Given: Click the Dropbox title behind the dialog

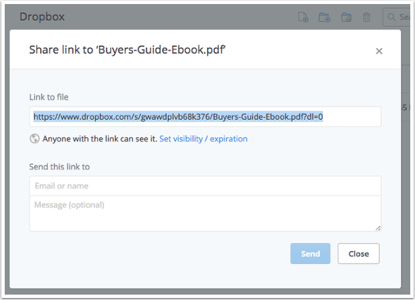Looking at the screenshot, I should (x=42, y=17).
